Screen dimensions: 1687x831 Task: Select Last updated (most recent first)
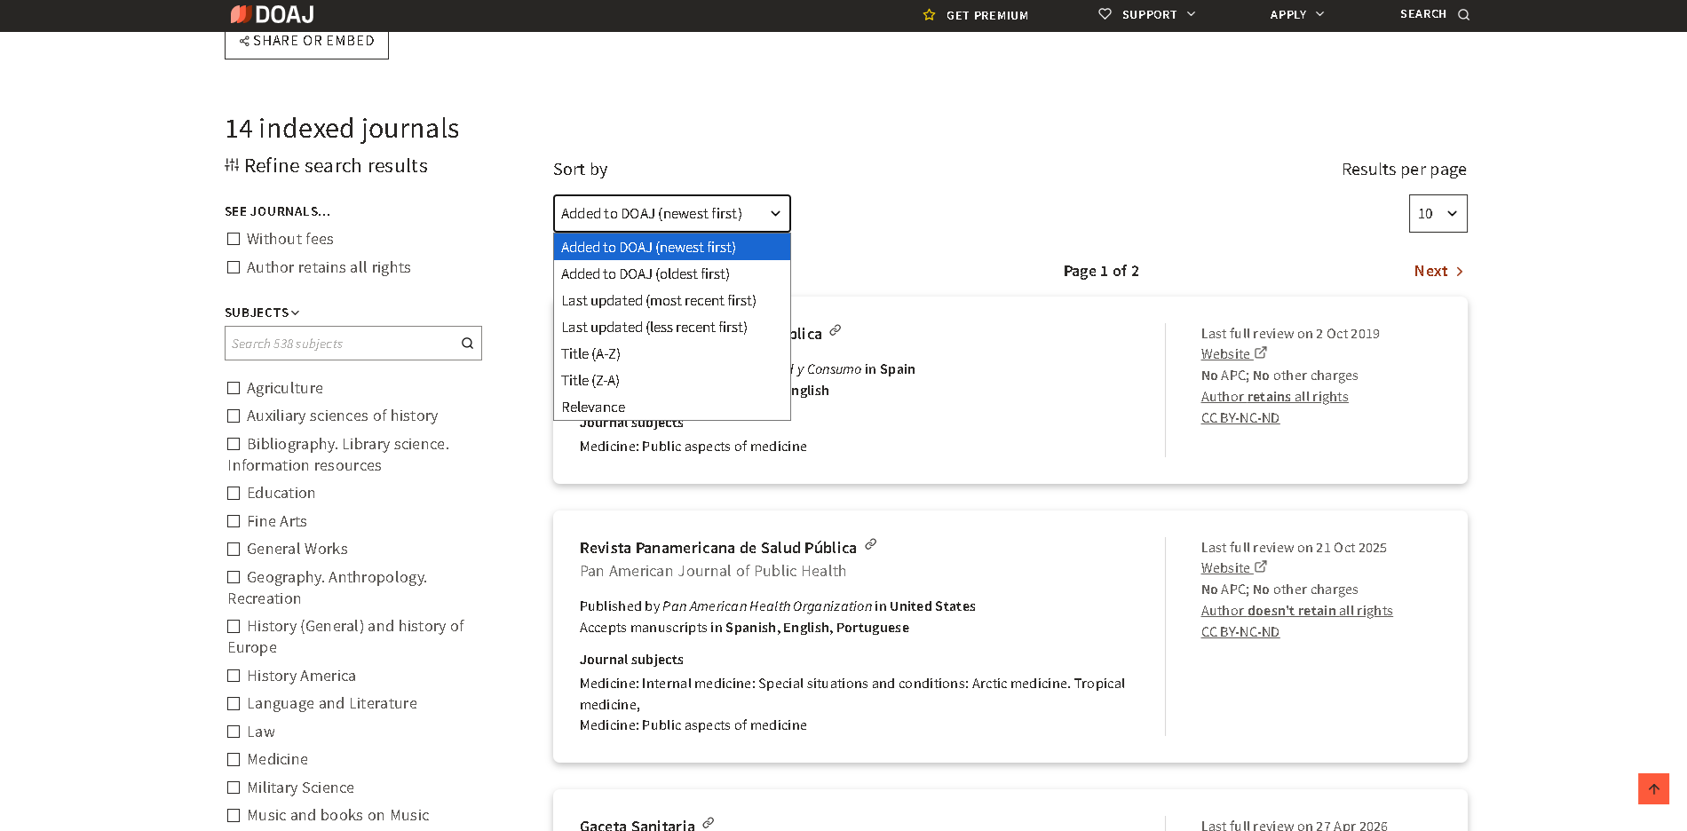coord(671,300)
